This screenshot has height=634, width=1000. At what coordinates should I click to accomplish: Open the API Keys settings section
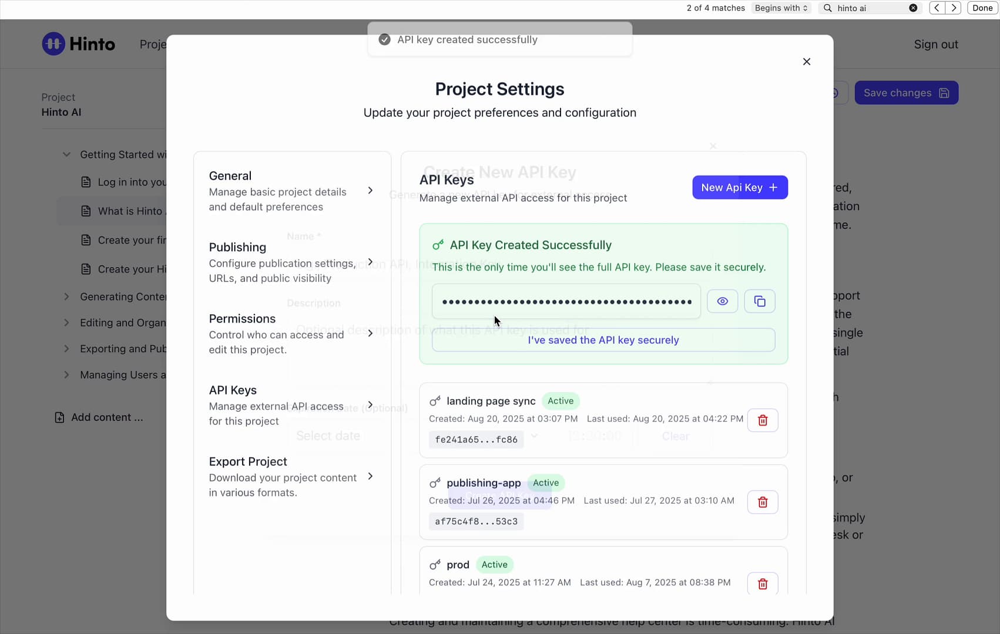coord(292,405)
